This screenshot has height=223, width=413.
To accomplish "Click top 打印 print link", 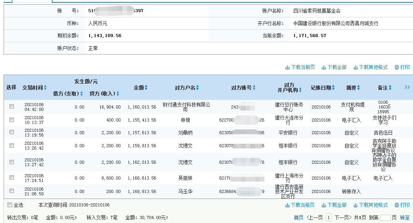I will (x=402, y=67).
